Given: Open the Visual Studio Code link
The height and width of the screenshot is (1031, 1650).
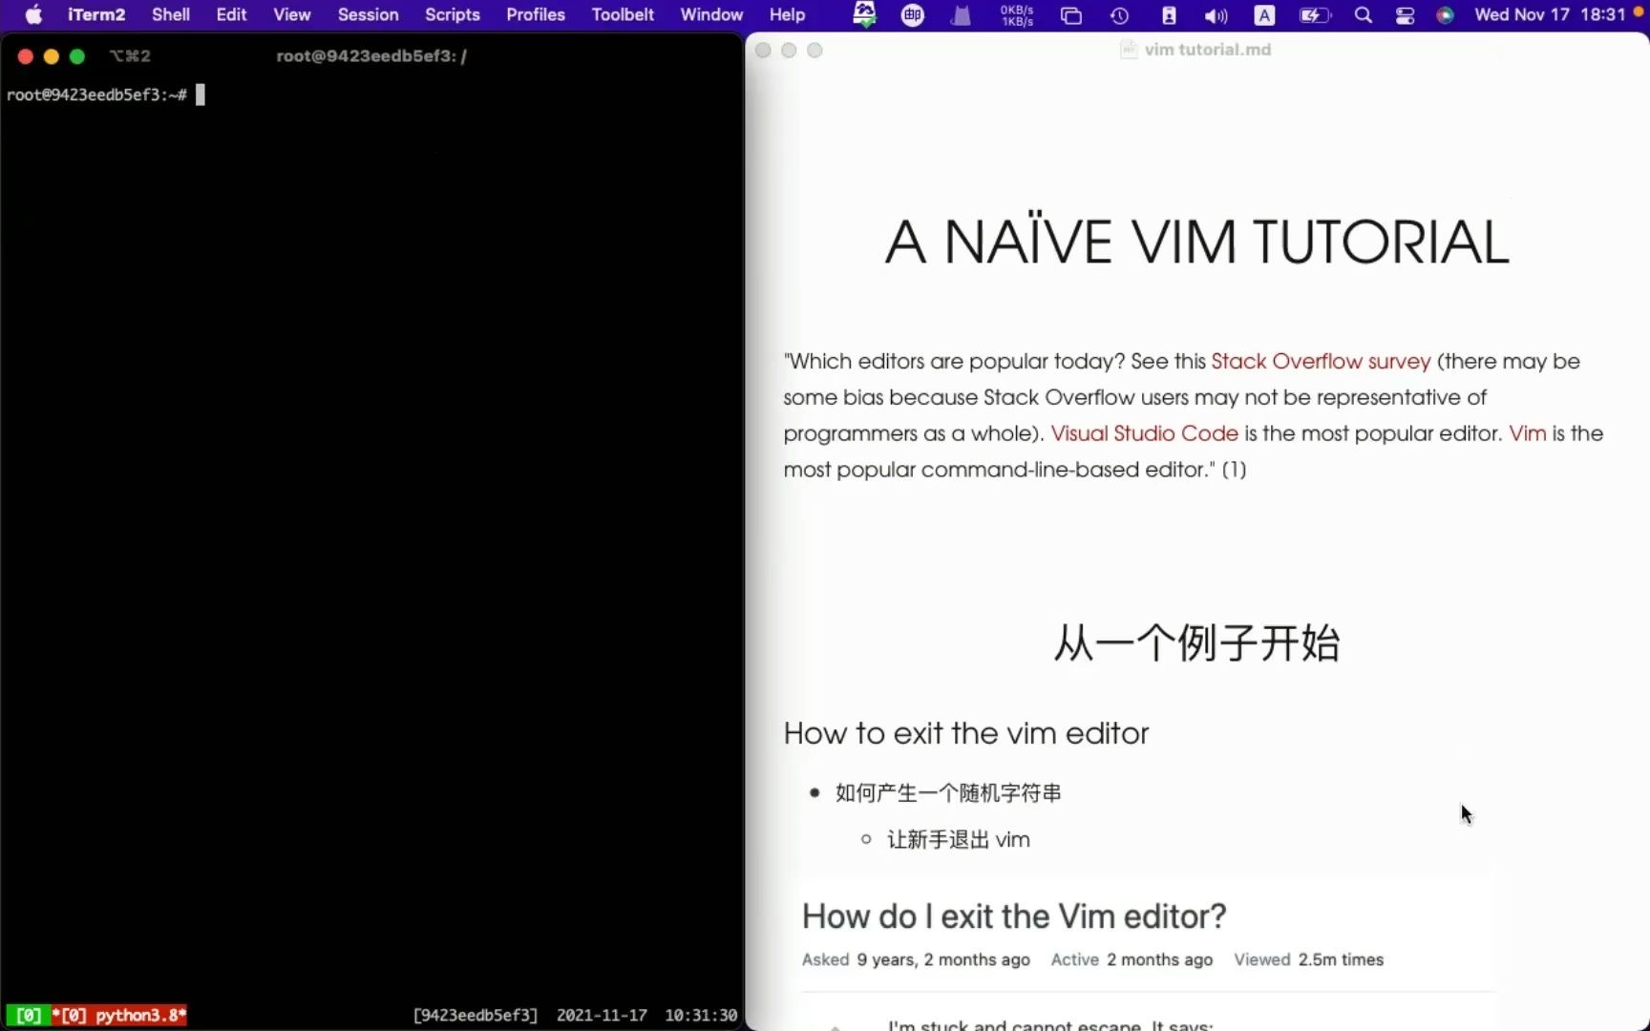Looking at the screenshot, I should pos(1144,433).
